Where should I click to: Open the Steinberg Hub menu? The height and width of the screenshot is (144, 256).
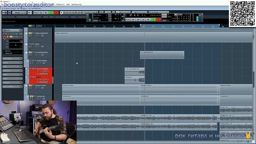pos(76,4)
